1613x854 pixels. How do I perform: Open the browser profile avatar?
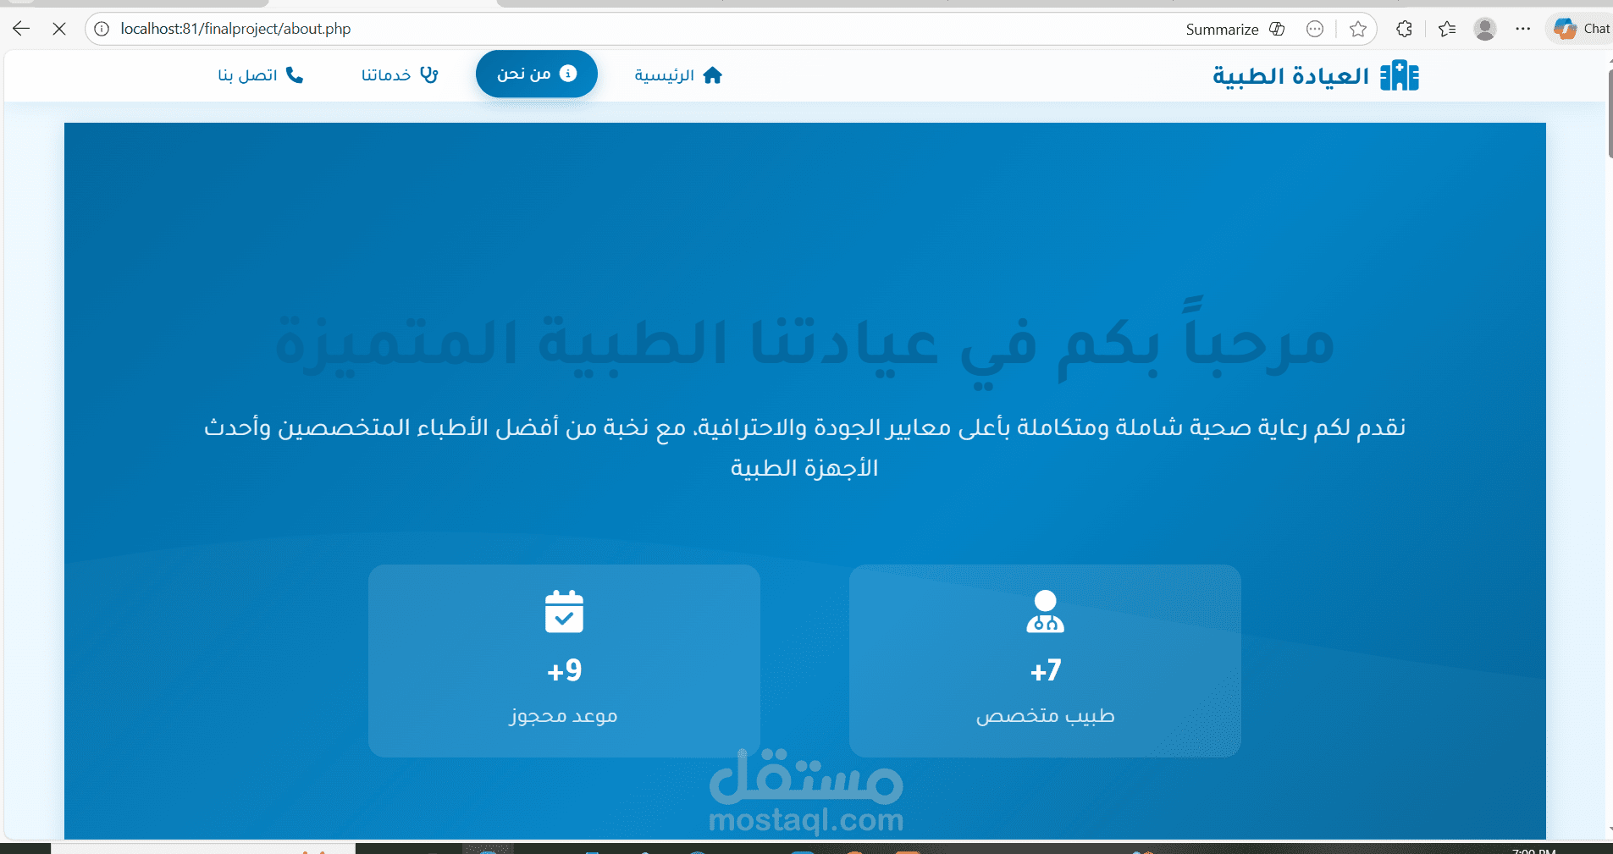click(x=1485, y=29)
